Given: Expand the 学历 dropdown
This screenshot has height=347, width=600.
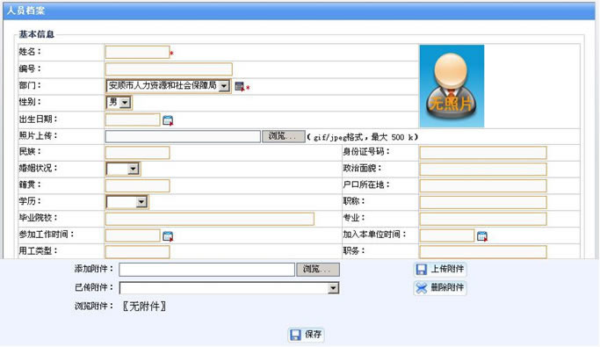Looking at the screenshot, I should pyautogui.click(x=141, y=202).
